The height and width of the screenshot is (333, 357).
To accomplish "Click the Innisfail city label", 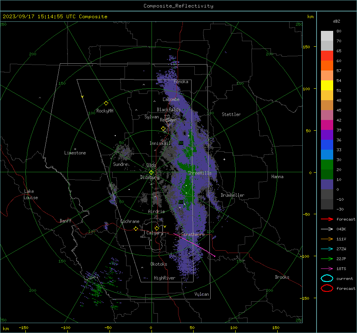I will click(160, 143).
